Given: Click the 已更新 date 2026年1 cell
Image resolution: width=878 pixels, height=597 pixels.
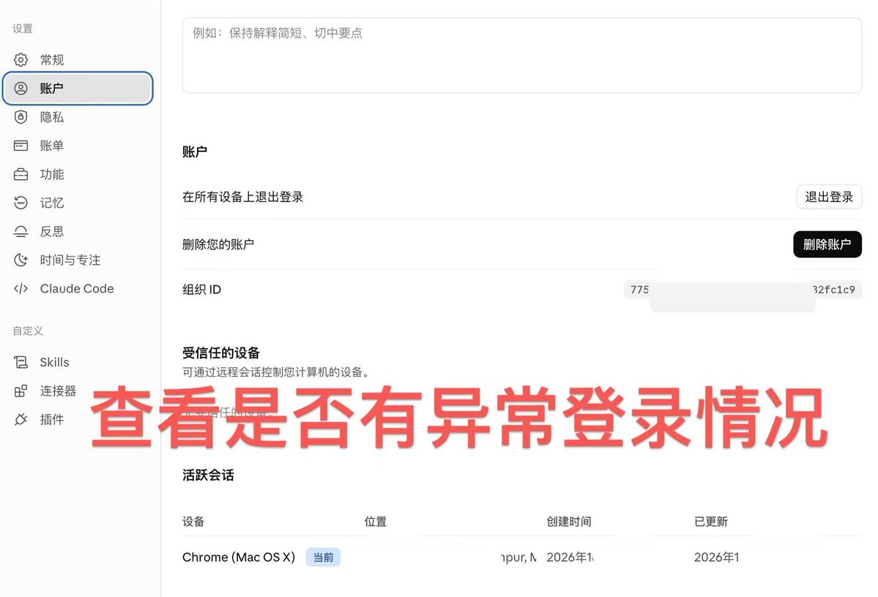Looking at the screenshot, I should tap(717, 557).
